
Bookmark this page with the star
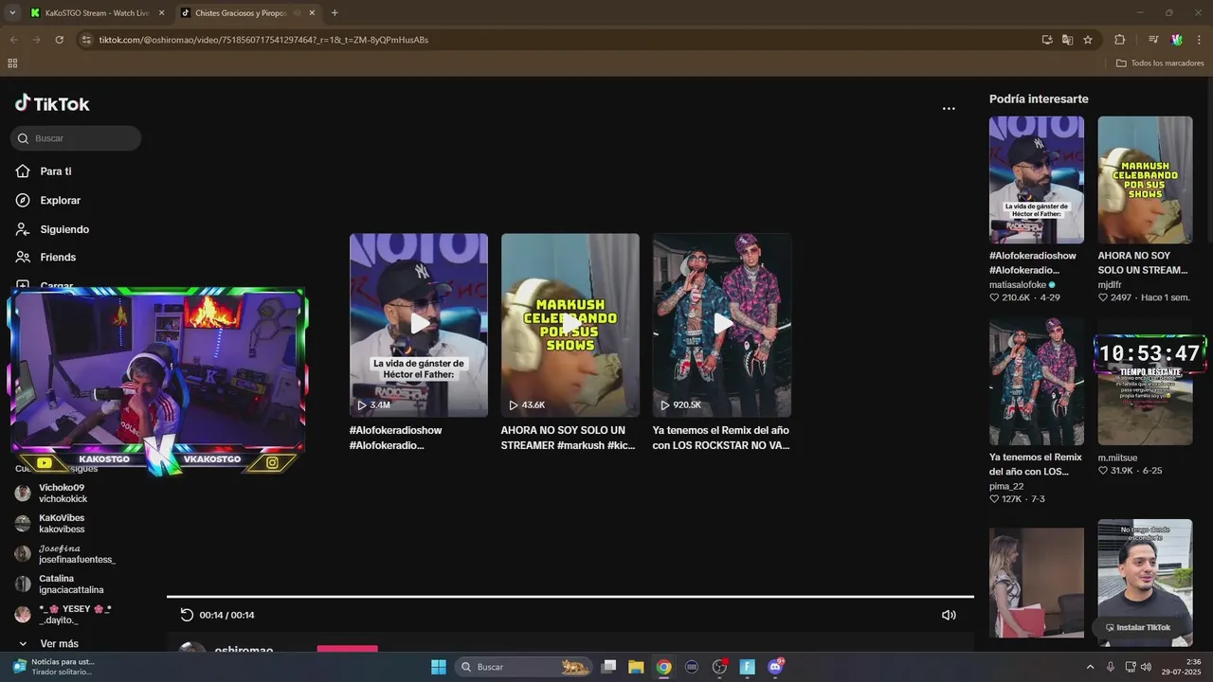click(x=1088, y=40)
